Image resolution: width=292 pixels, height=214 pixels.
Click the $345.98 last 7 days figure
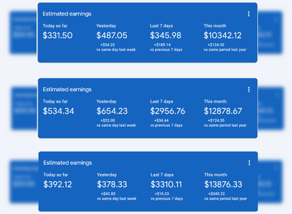coord(165,35)
